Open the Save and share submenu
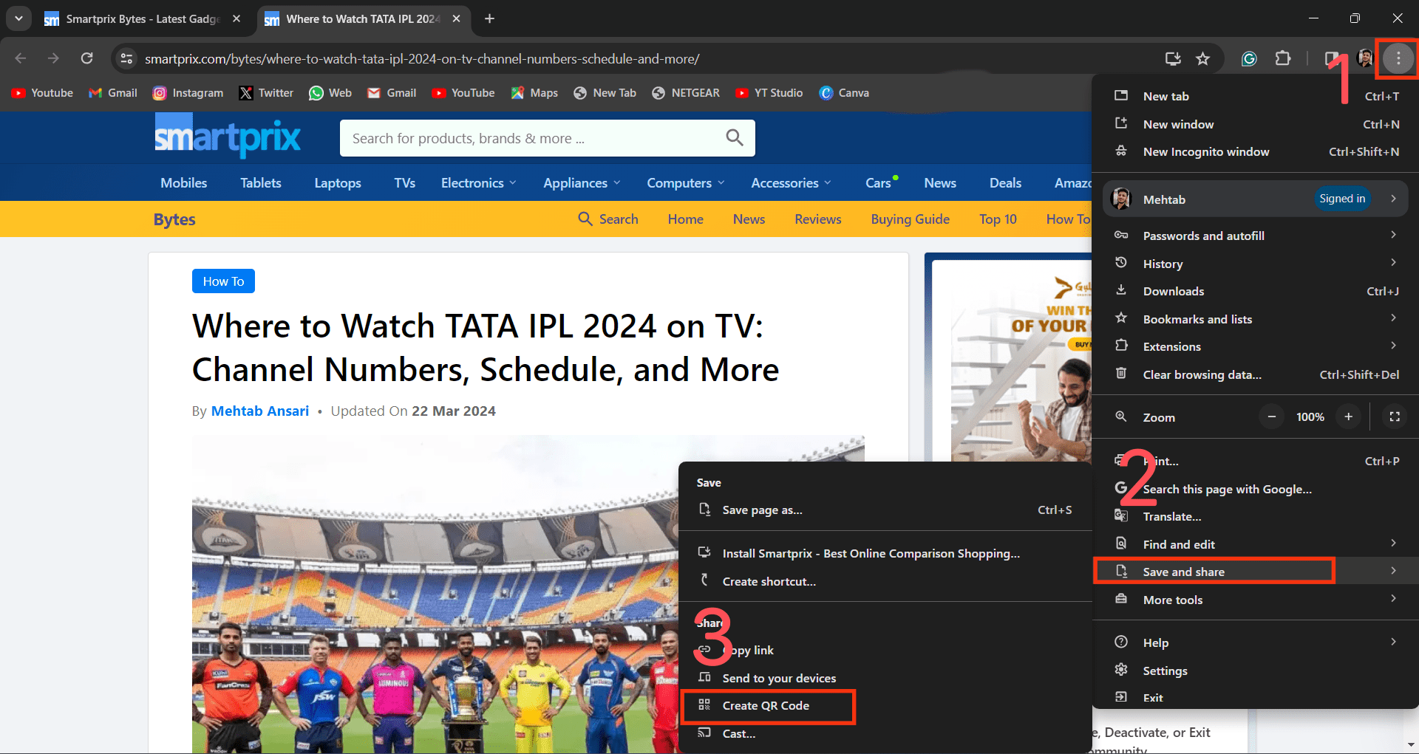This screenshot has height=754, width=1419. [x=1256, y=572]
